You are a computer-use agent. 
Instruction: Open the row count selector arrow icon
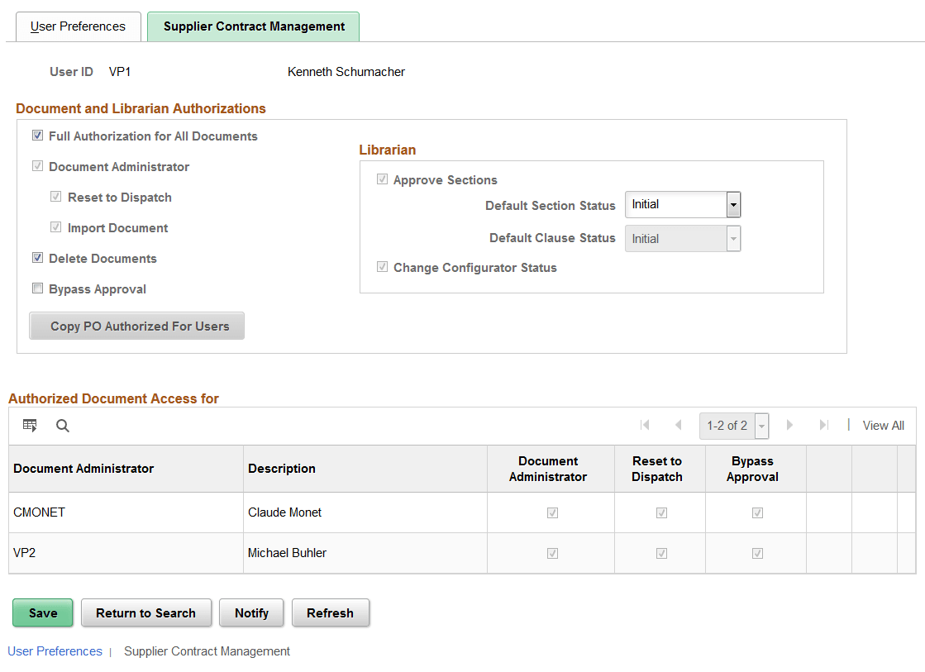(x=761, y=425)
